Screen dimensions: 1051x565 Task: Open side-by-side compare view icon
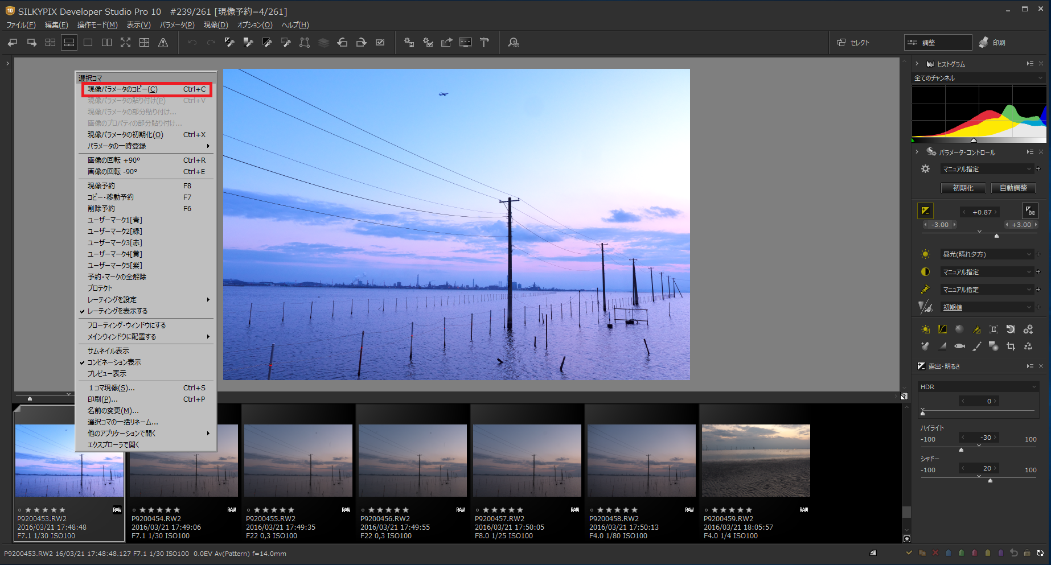(106, 43)
